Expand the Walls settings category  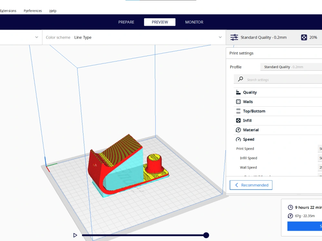278,102
